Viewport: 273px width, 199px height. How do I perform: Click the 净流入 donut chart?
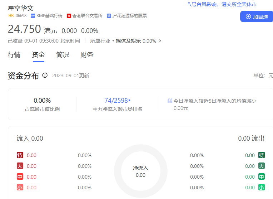click(x=140, y=171)
